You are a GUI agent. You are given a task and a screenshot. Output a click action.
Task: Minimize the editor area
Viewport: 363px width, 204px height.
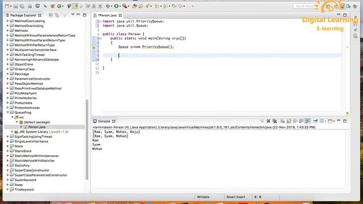coord(339,15)
